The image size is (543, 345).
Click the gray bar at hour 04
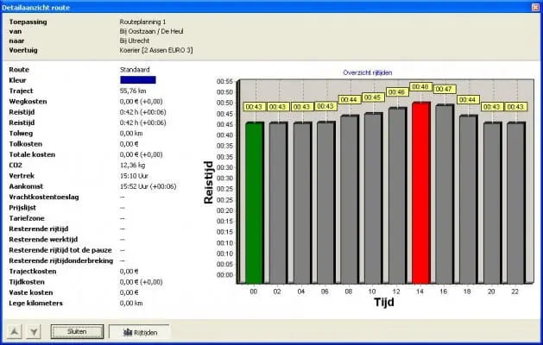coord(301,203)
